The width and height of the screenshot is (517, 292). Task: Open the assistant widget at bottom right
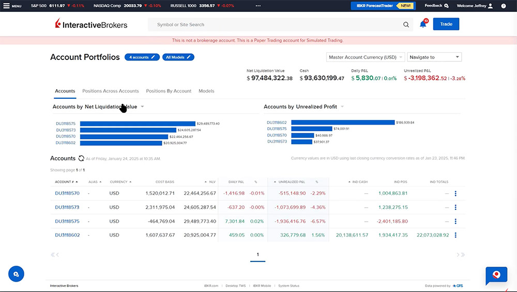(496, 275)
